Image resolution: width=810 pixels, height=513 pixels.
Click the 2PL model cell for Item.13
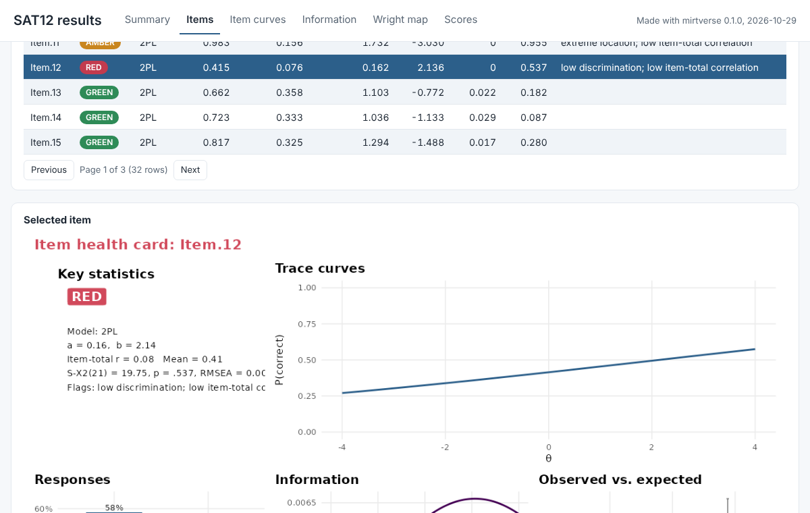148,92
